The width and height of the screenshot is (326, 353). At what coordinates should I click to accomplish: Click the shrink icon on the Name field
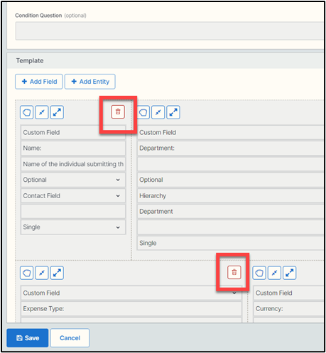42,112
